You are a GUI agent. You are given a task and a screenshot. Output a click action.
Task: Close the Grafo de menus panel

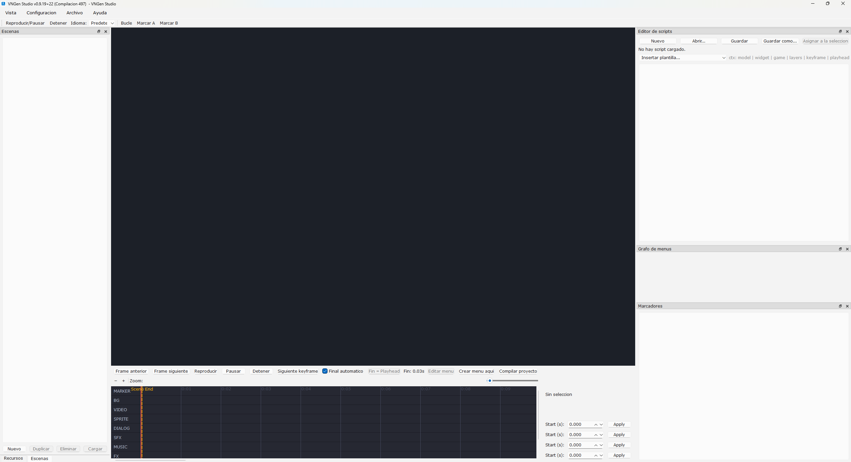847,249
